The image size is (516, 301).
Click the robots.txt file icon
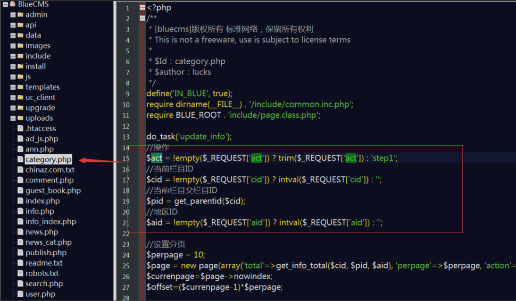tap(20, 273)
